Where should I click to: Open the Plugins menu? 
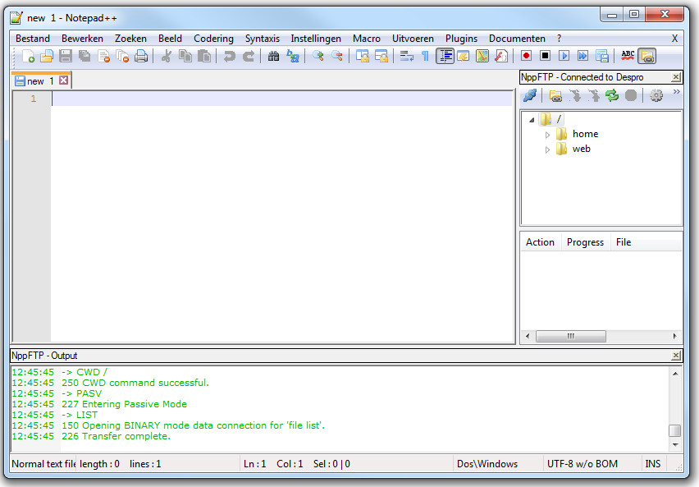click(461, 39)
